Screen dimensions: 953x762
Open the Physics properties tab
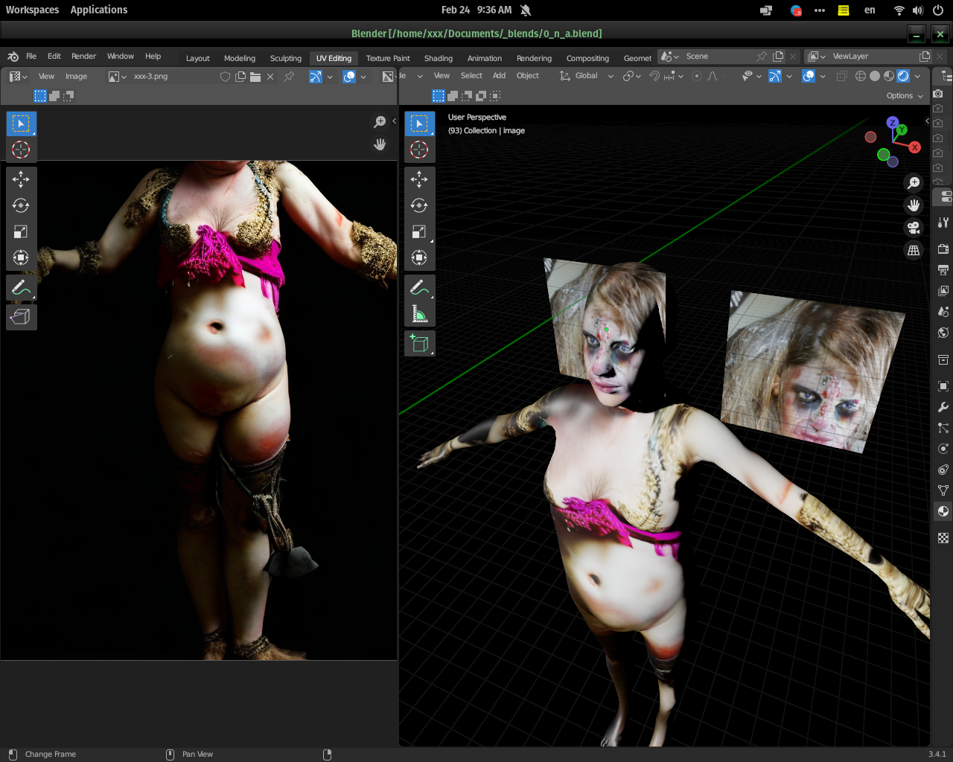943,449
